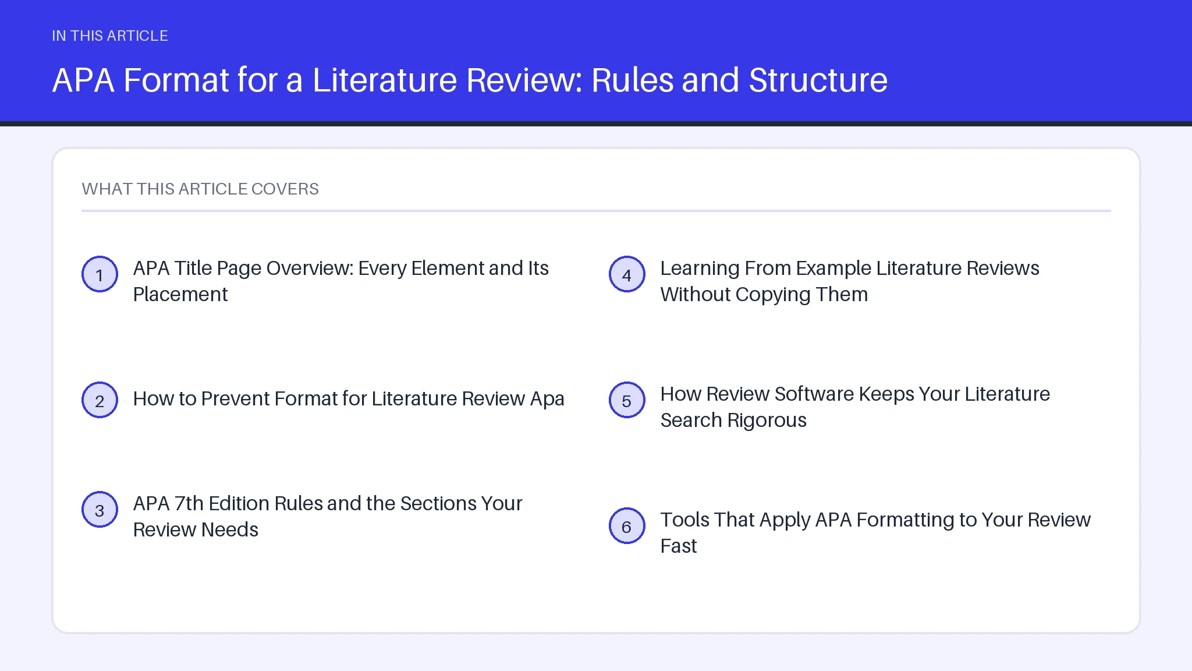Image resolution: width=1192 pixels, height=671 pixels.
Task: Click the word Fast in item six
Action: pos(679,546)
